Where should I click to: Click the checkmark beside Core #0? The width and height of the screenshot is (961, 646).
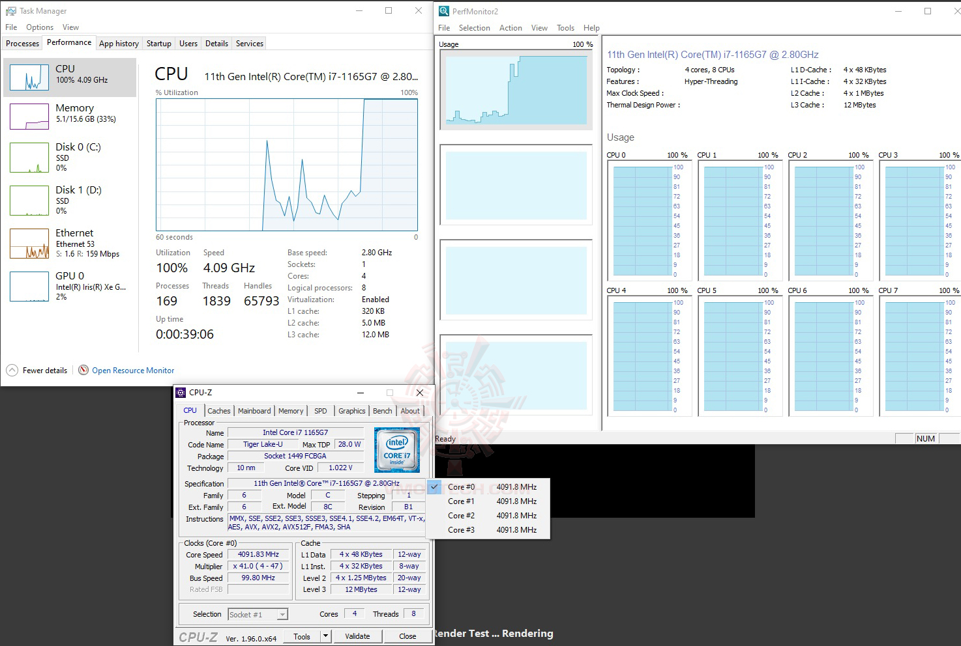point(435,486)
